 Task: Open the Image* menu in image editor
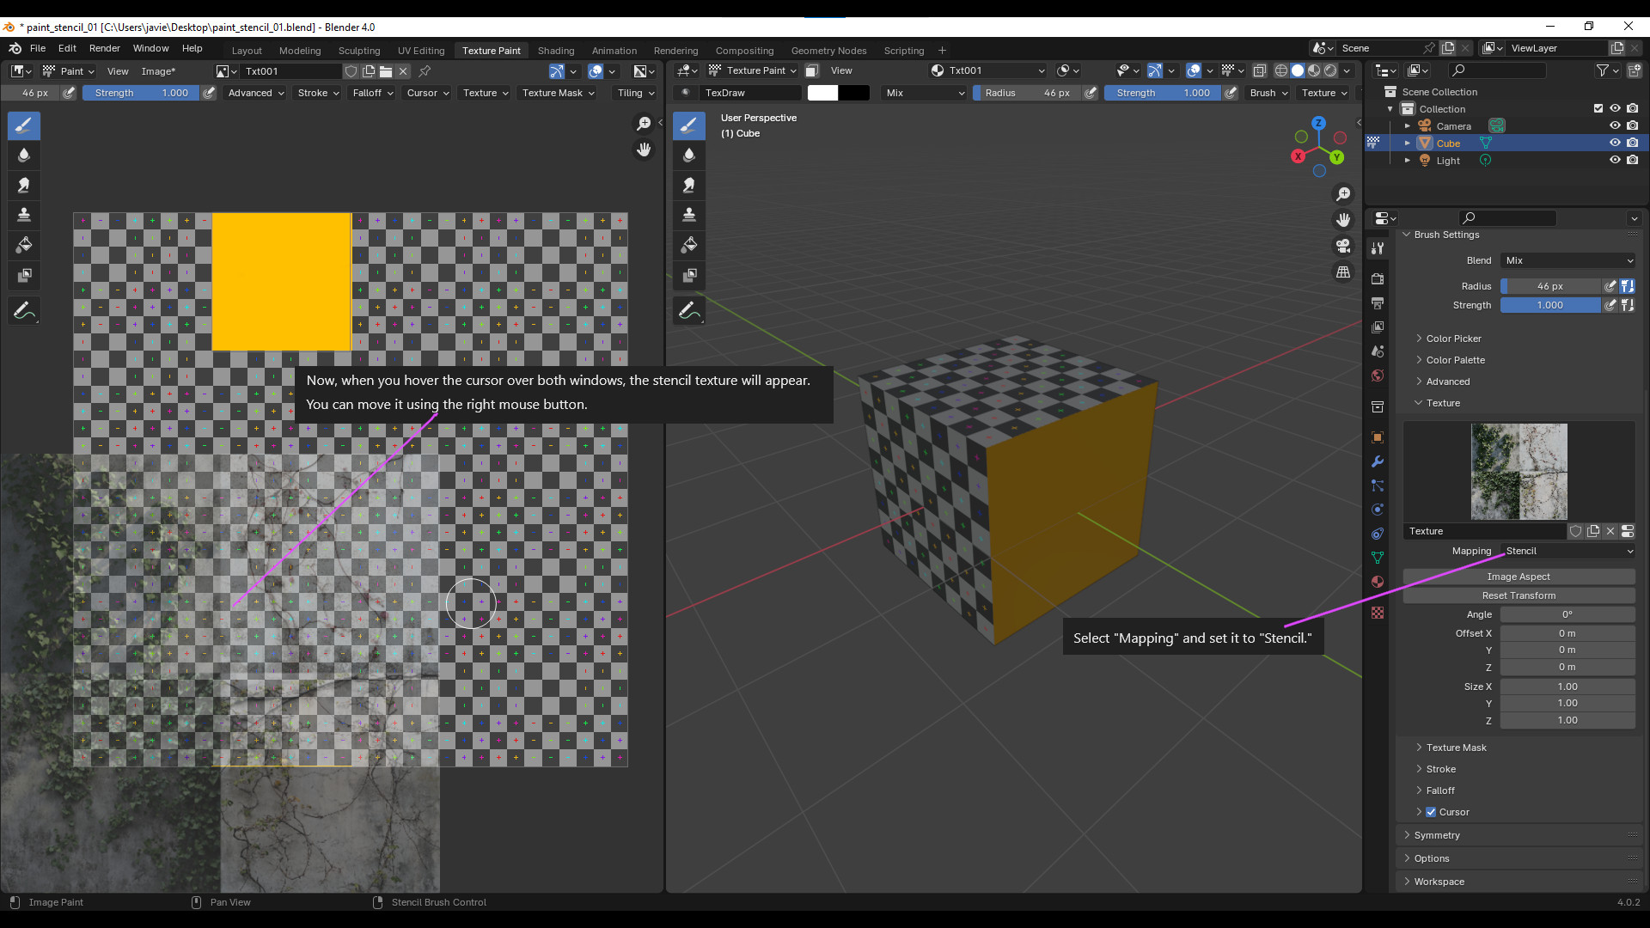coord(158,71)
